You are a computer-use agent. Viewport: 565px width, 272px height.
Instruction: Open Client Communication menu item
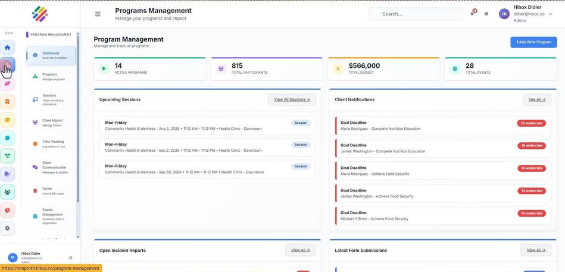[51, 167]
